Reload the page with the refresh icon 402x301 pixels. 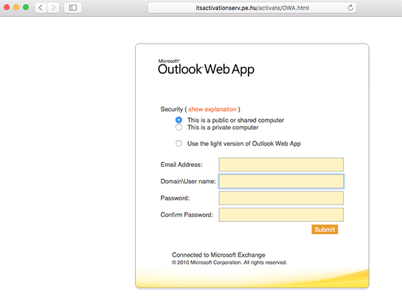[350, 7]
